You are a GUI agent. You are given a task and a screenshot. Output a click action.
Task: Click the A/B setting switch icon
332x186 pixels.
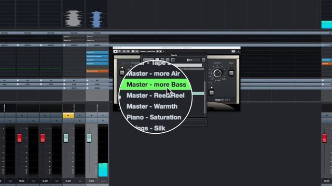[x=133, y=51]
